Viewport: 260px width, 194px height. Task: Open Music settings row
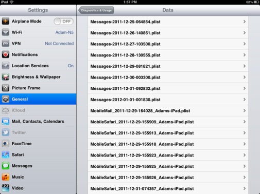coord(38,177)
